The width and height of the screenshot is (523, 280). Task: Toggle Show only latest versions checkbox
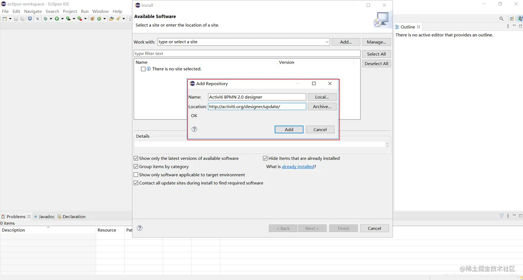(x=136, y=158)
